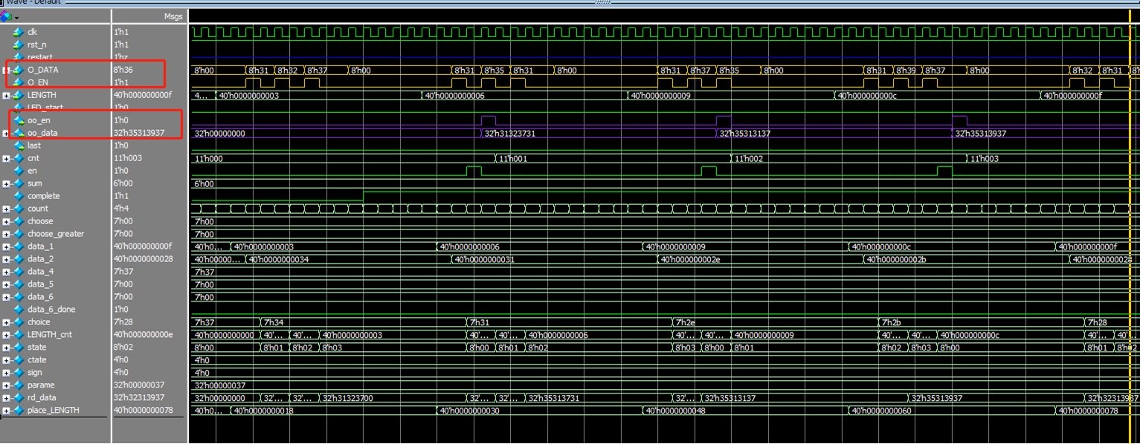Expand the LENGTH bus signal
1140x444 pixels.
pyautogui.click(x=6, y=95)
